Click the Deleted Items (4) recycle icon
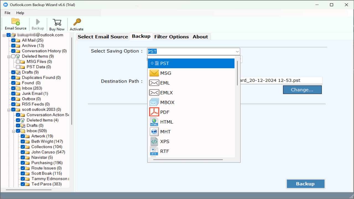This screenshot has width=354, height=199. 23,120
